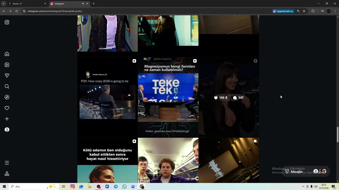Go forward with the browser forward arrow

coord(10,11)
